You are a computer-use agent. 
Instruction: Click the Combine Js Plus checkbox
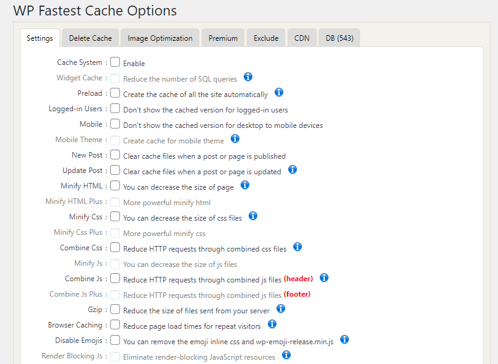115,295
